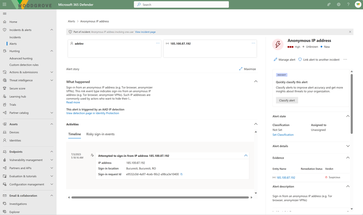Expand the Alert details section
Viewport: 363px width, 215px height.
tap(348, 146)
